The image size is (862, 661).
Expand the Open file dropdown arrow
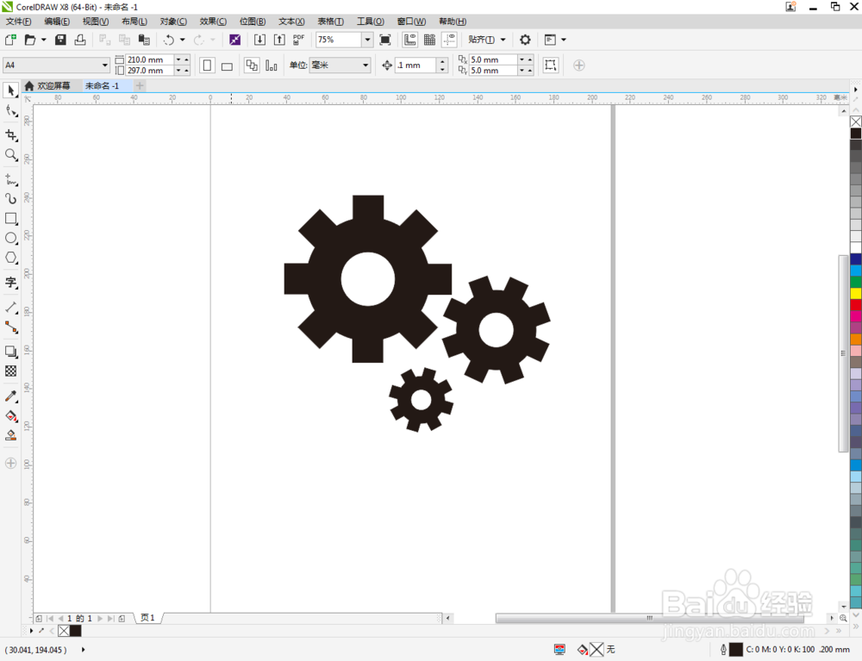point(43,40)
